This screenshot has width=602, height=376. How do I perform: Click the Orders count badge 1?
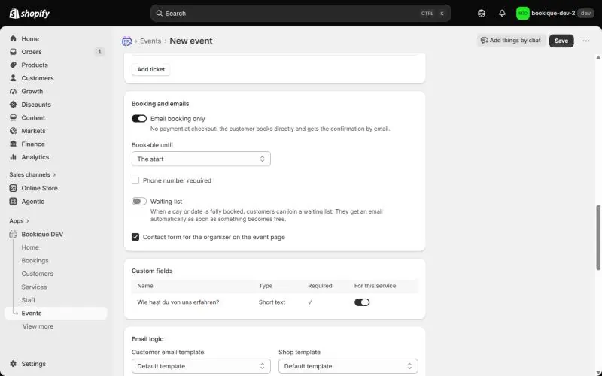[99, 51]
